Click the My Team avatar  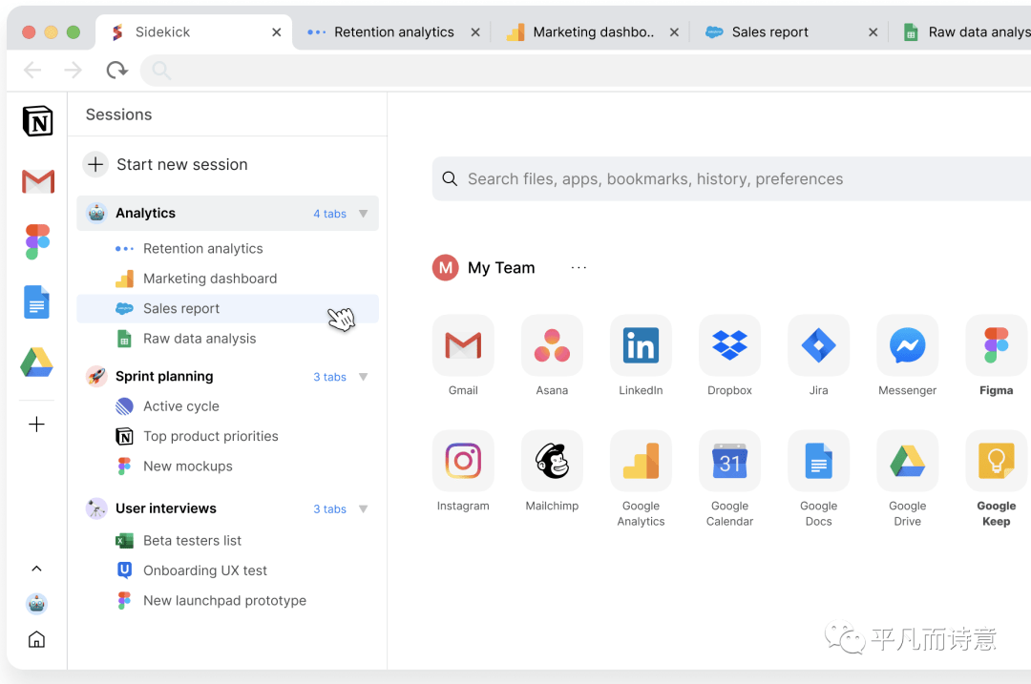pos(445,267)
